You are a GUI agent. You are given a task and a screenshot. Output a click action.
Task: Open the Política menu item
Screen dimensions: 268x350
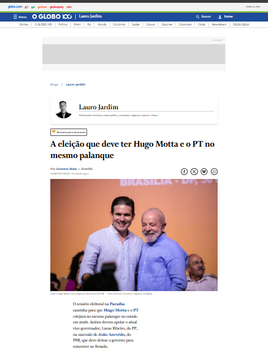(63, 24)
